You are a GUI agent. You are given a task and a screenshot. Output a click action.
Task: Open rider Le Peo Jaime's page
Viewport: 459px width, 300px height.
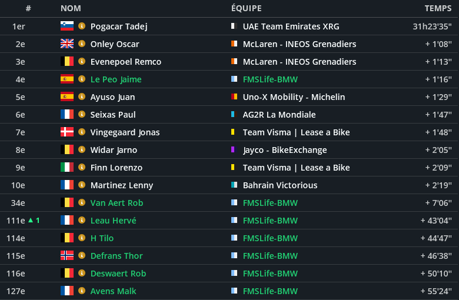(x=116, y=79)
